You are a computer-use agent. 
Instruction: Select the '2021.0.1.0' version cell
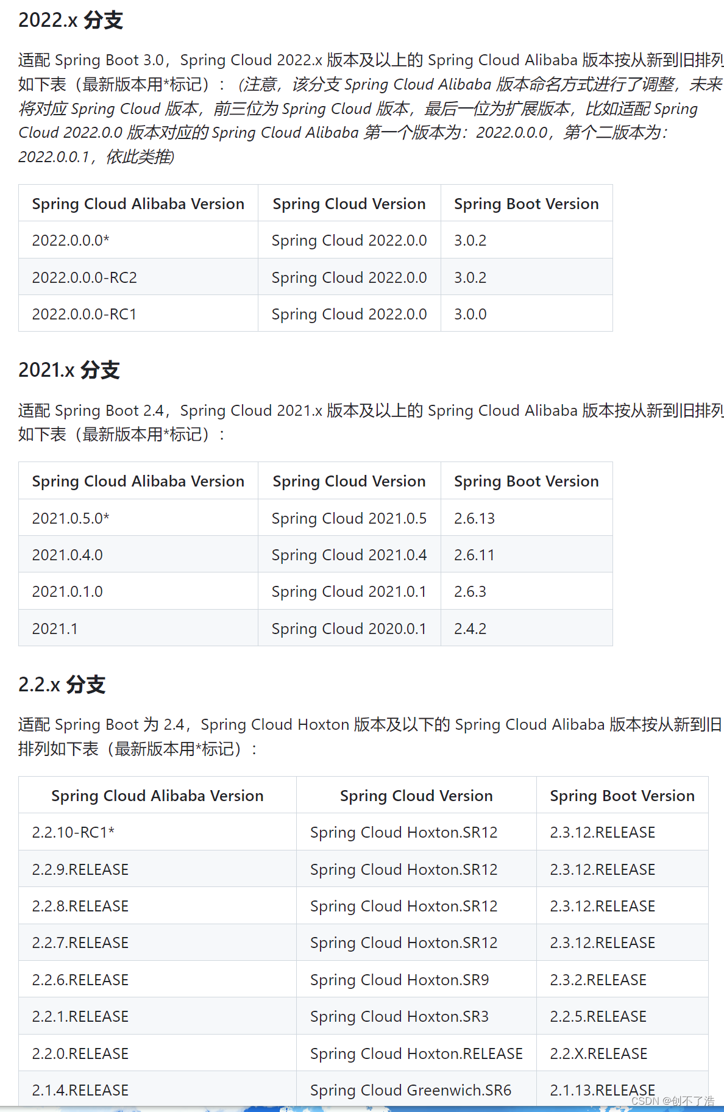pos(138,591)
